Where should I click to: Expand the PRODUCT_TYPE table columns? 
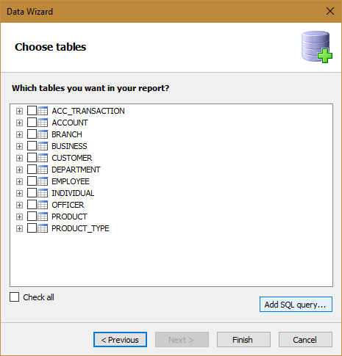click(x=19, y=228)
